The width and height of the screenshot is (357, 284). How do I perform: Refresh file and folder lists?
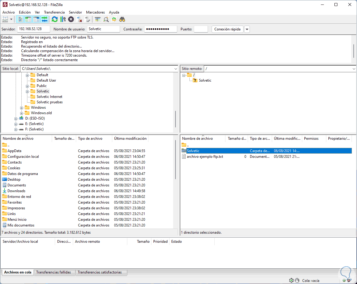coord(55,20)
